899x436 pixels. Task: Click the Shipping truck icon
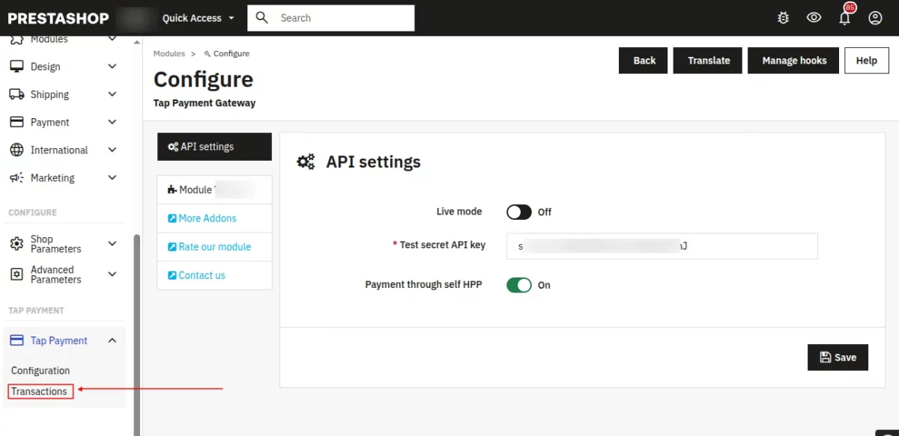click(x=16, y=94)
